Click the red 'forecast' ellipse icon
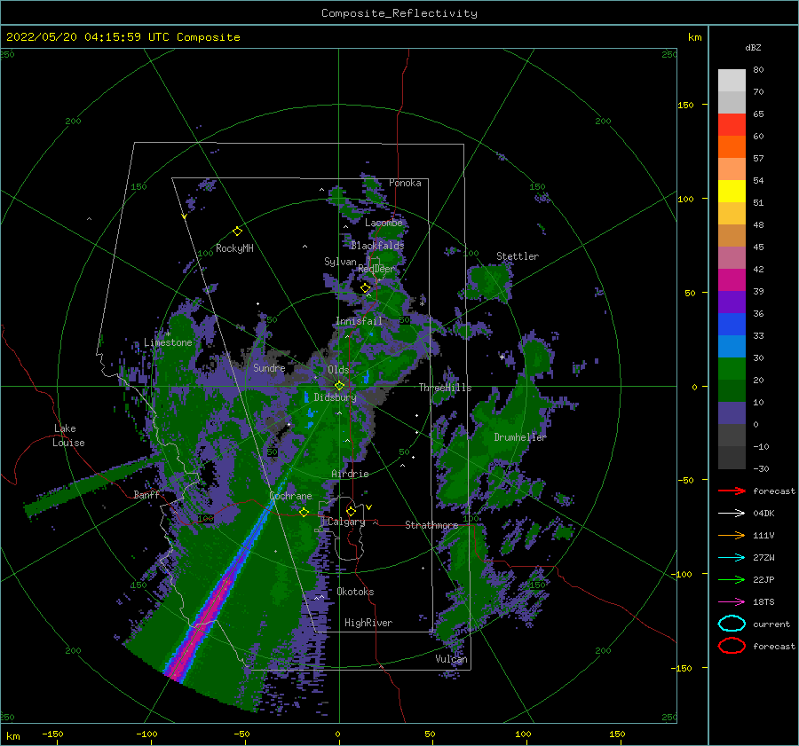This screenshot has height=746, width=799. [732, 646]
